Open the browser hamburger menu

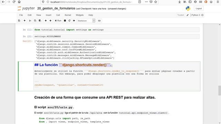218,2
